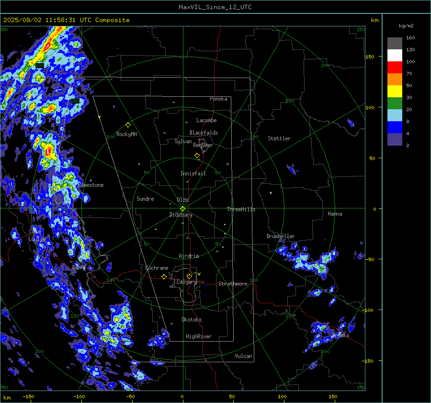Screen dimensions: 431x403
Task: Click the white plus marker west of Hanna
Action: [271, 193]
